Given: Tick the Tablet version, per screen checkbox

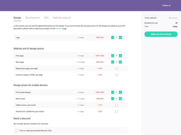Looking at the screenshot, I should click(117, 105).
